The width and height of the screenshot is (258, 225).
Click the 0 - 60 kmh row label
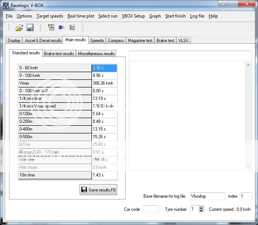coord(55,68)
